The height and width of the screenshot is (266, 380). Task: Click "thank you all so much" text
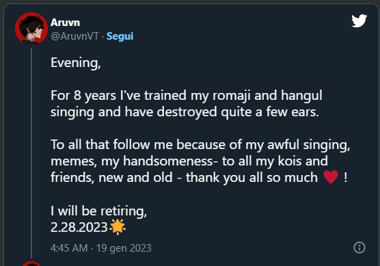tap(252, 178)
